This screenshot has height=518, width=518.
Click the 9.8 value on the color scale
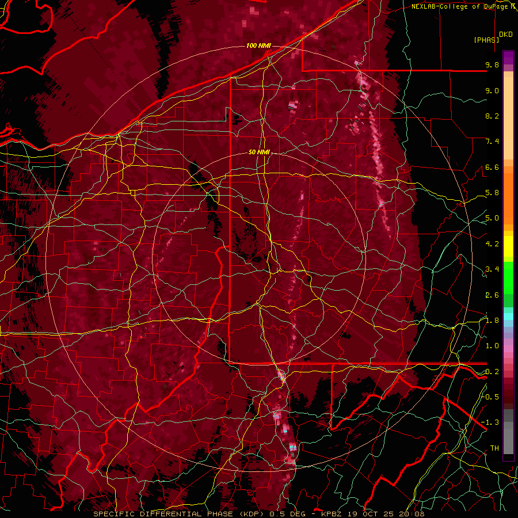[x=492, y=64]
